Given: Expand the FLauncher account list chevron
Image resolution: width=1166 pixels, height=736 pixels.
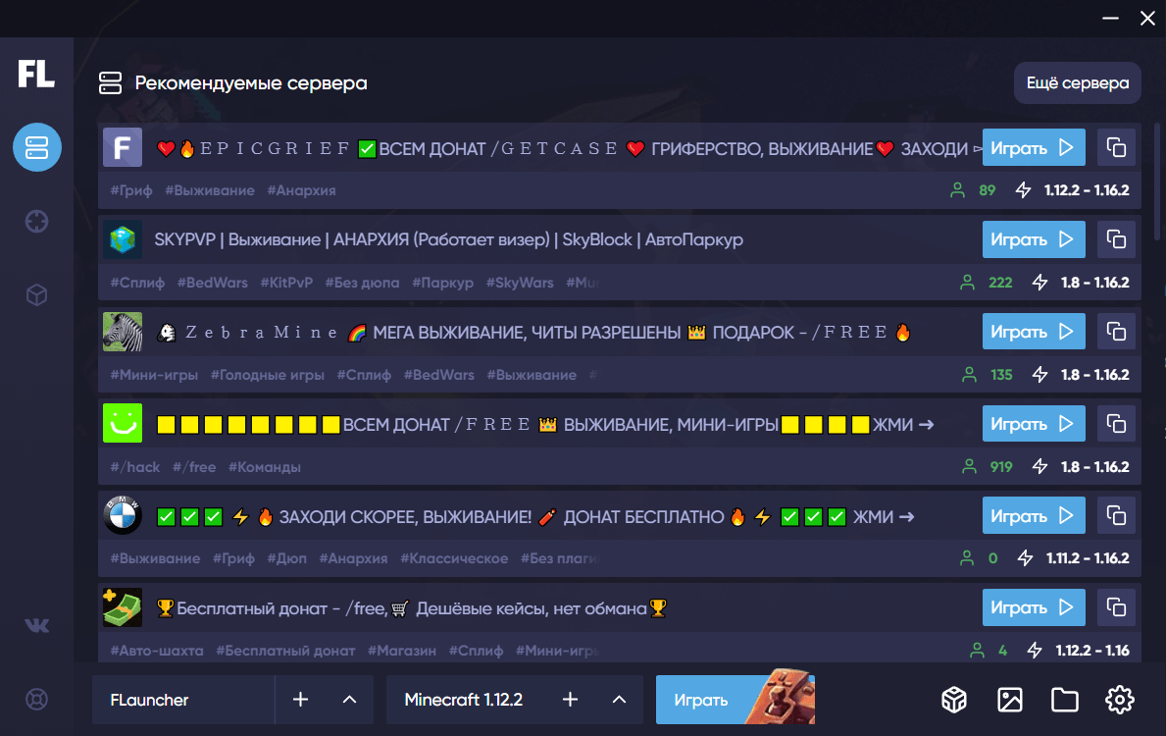Looking at the screenshot, I should 349,700.
